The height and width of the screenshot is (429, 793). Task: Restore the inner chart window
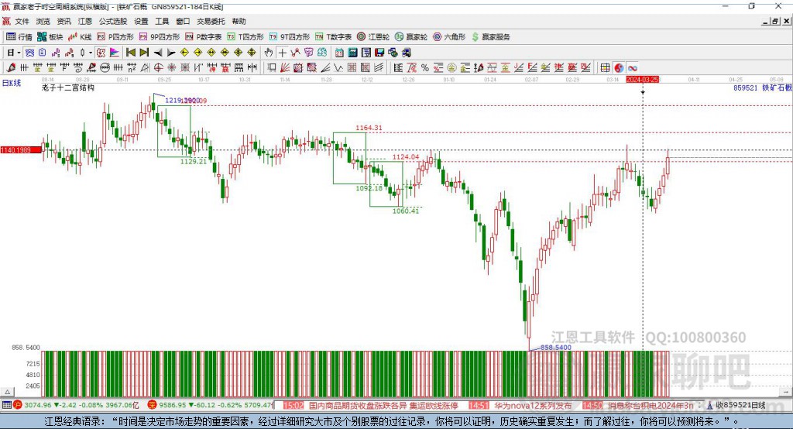(775, 21)
